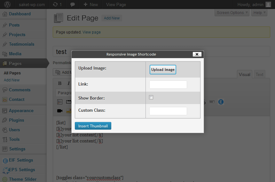Click into the Link input field
Image resolution: width=275 pixels, height=182 pixels.
(168, 85)
